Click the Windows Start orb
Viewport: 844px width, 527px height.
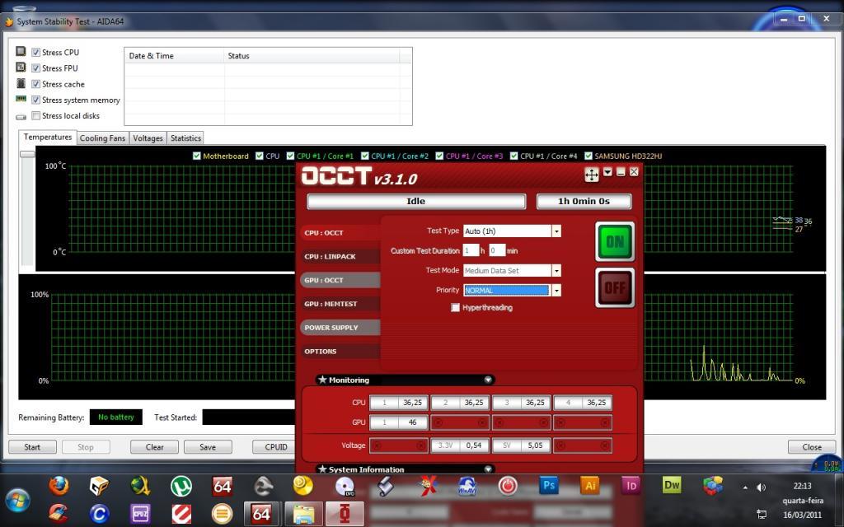[17, 500]
